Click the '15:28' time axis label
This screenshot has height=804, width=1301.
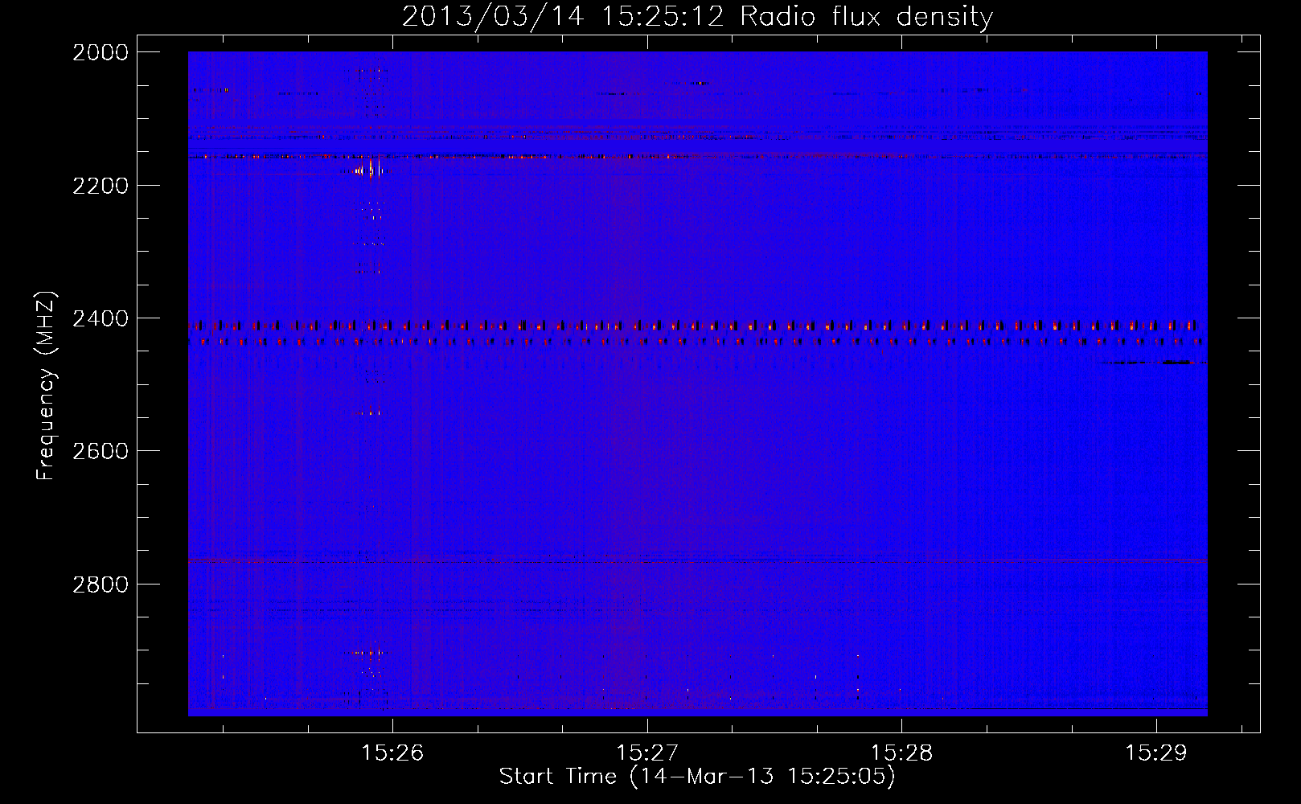point(902,753)
